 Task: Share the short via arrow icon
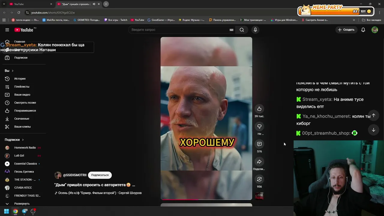259,162
